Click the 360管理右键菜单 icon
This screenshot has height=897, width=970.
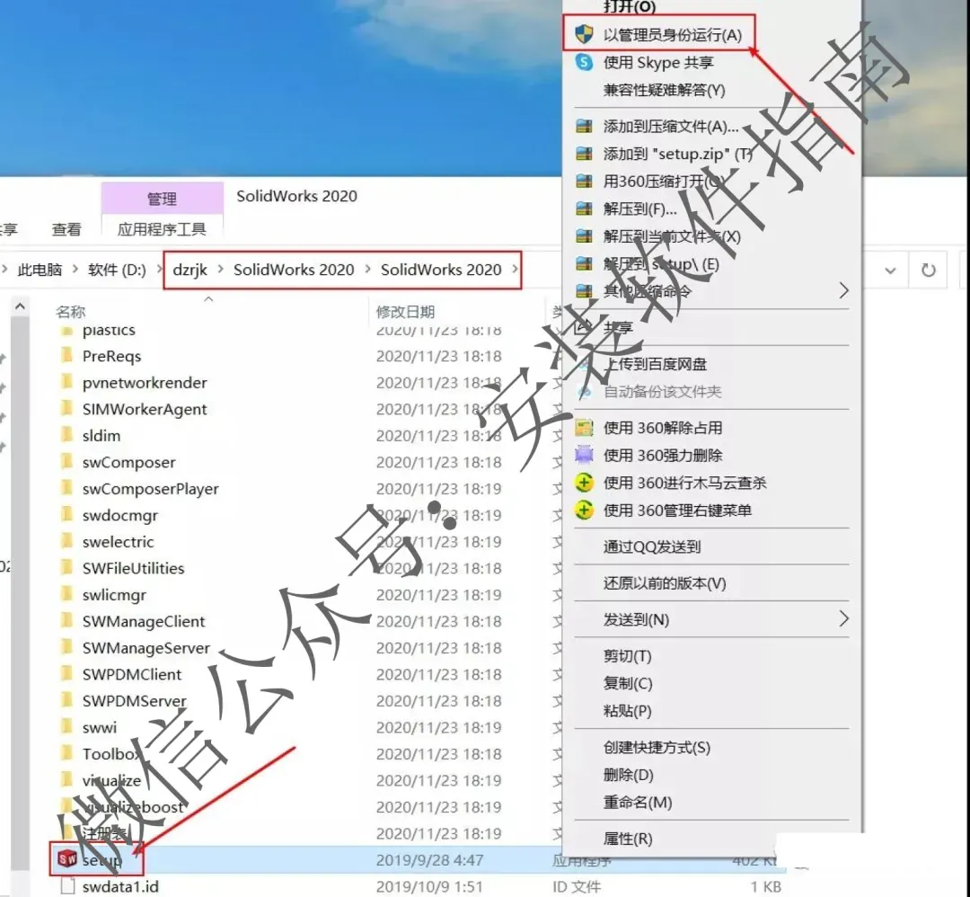click(584, 511)
